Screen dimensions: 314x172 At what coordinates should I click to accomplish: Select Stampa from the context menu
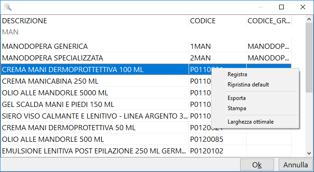click(237, 108)
